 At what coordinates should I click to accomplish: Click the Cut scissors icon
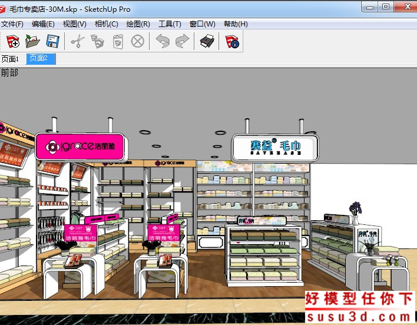coord(78,41)
